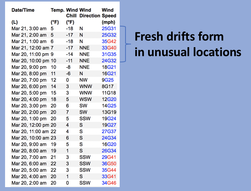Select the 29G41 wind speed value
The width and height of the screenshot is (251, 191).
click(109, 157)
